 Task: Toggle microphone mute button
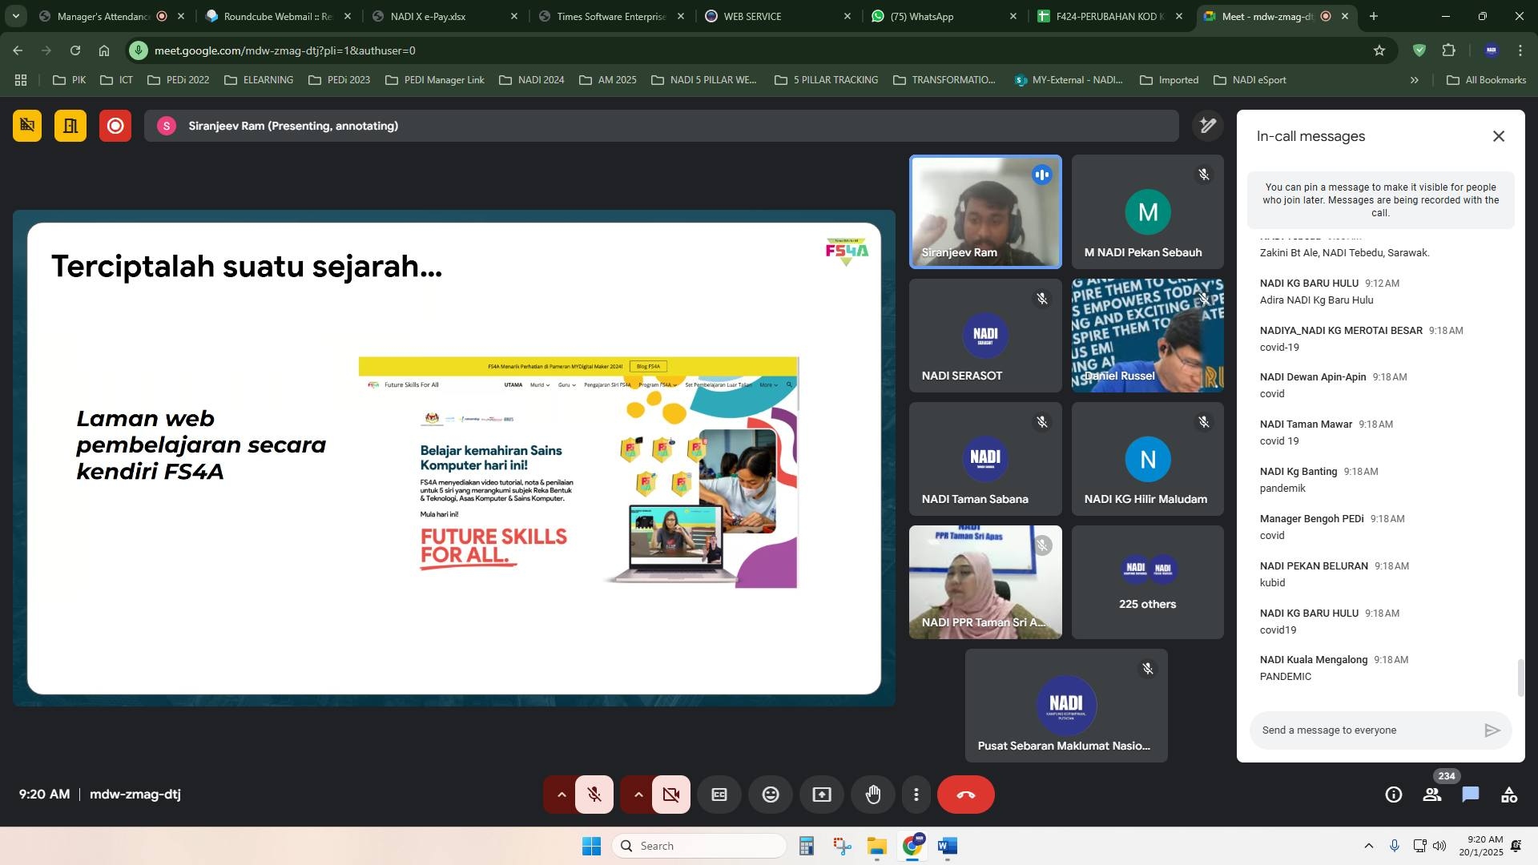point(594,795)
